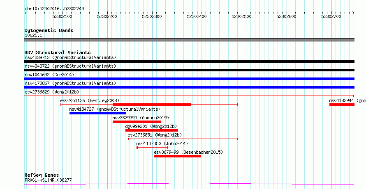Image resolution: width=366 pixels, height=189 pixels.
Task: Open variant label nsv4343722 (gnomADStructuralVariants)
Action: point(70,66)
